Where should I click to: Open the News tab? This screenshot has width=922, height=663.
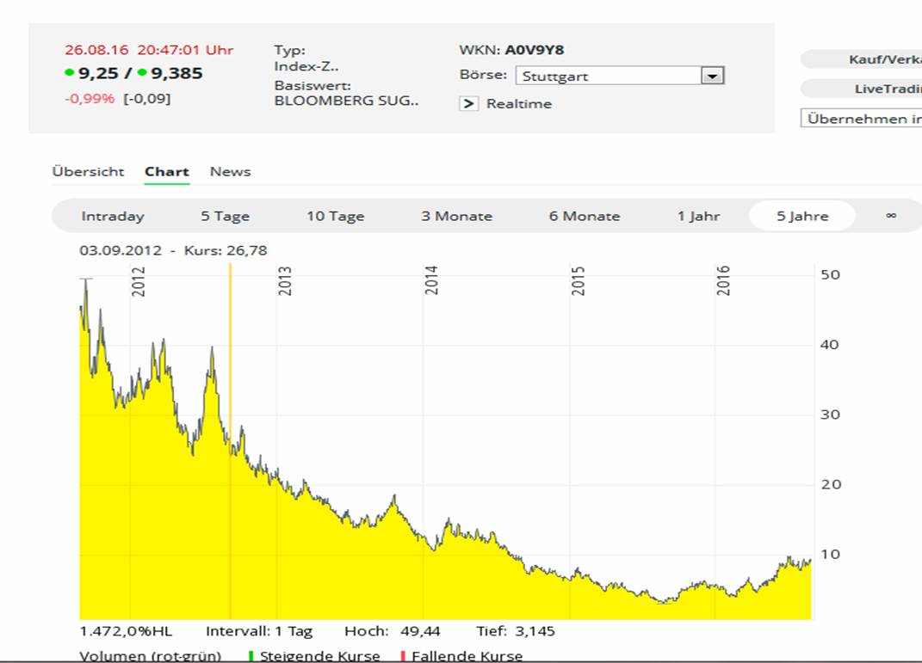(230, 171)
